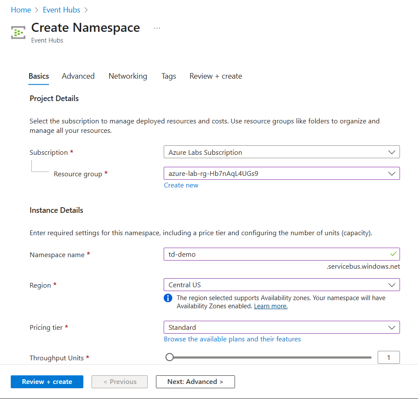
Task: Browse the available plans and features link
Action: (x=232, y=339)
